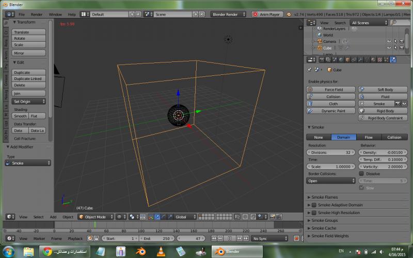Open Border Collisions Open dropdown
This screenshot has height=258, width=413.
(x=331, y=181)
